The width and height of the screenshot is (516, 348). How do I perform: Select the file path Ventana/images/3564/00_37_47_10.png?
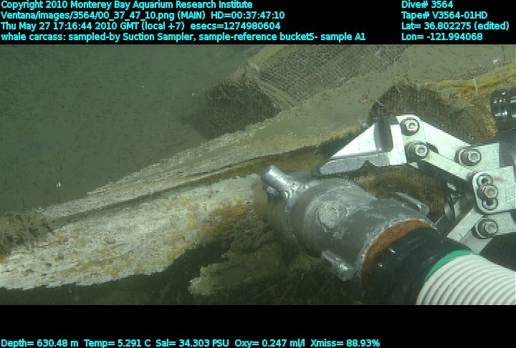click(87, 16)
